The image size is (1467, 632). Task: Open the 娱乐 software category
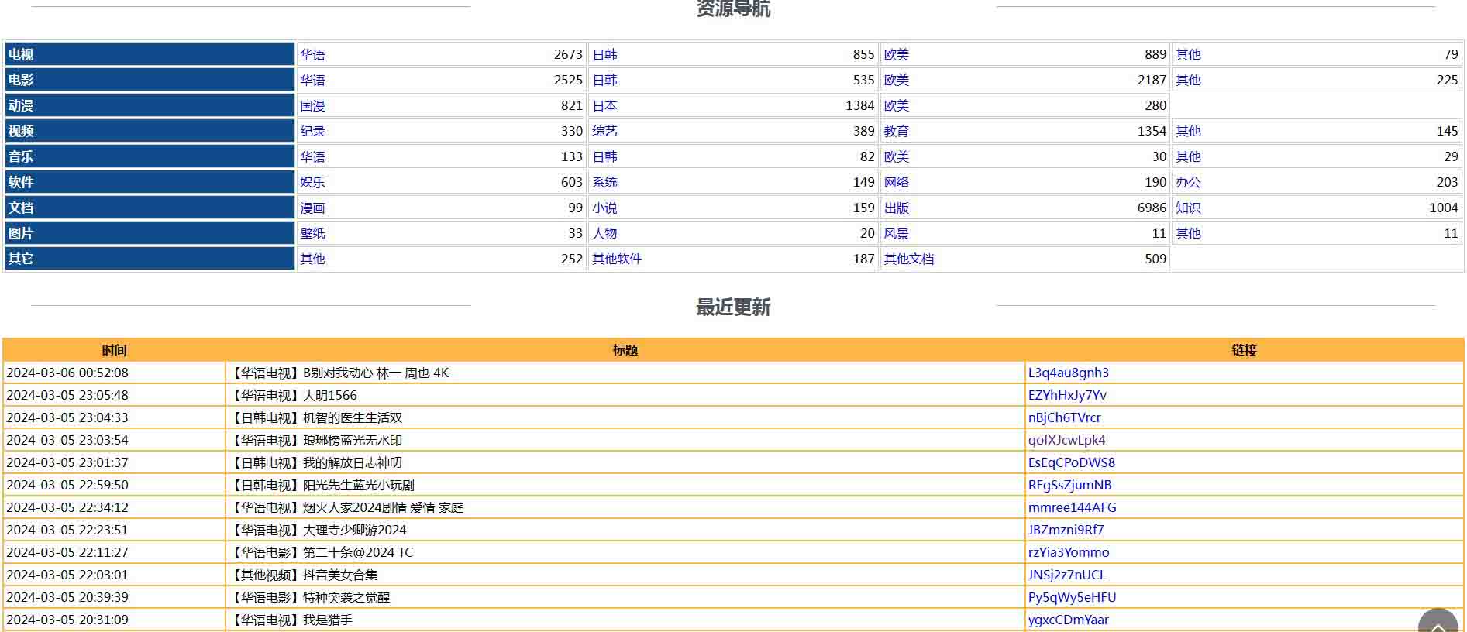(x=312, y=182)
